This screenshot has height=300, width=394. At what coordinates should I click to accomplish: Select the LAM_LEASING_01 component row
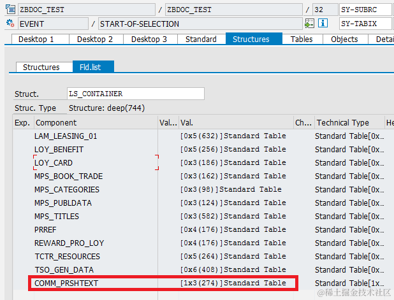coord(66,136)
